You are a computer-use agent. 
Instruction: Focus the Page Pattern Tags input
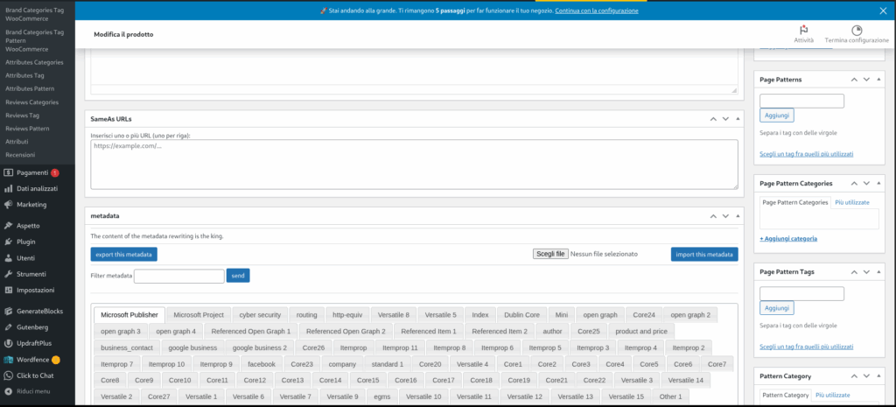click(x=801, y=294)
